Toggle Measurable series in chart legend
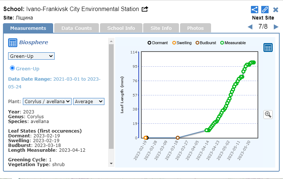 tap(222, 43)
